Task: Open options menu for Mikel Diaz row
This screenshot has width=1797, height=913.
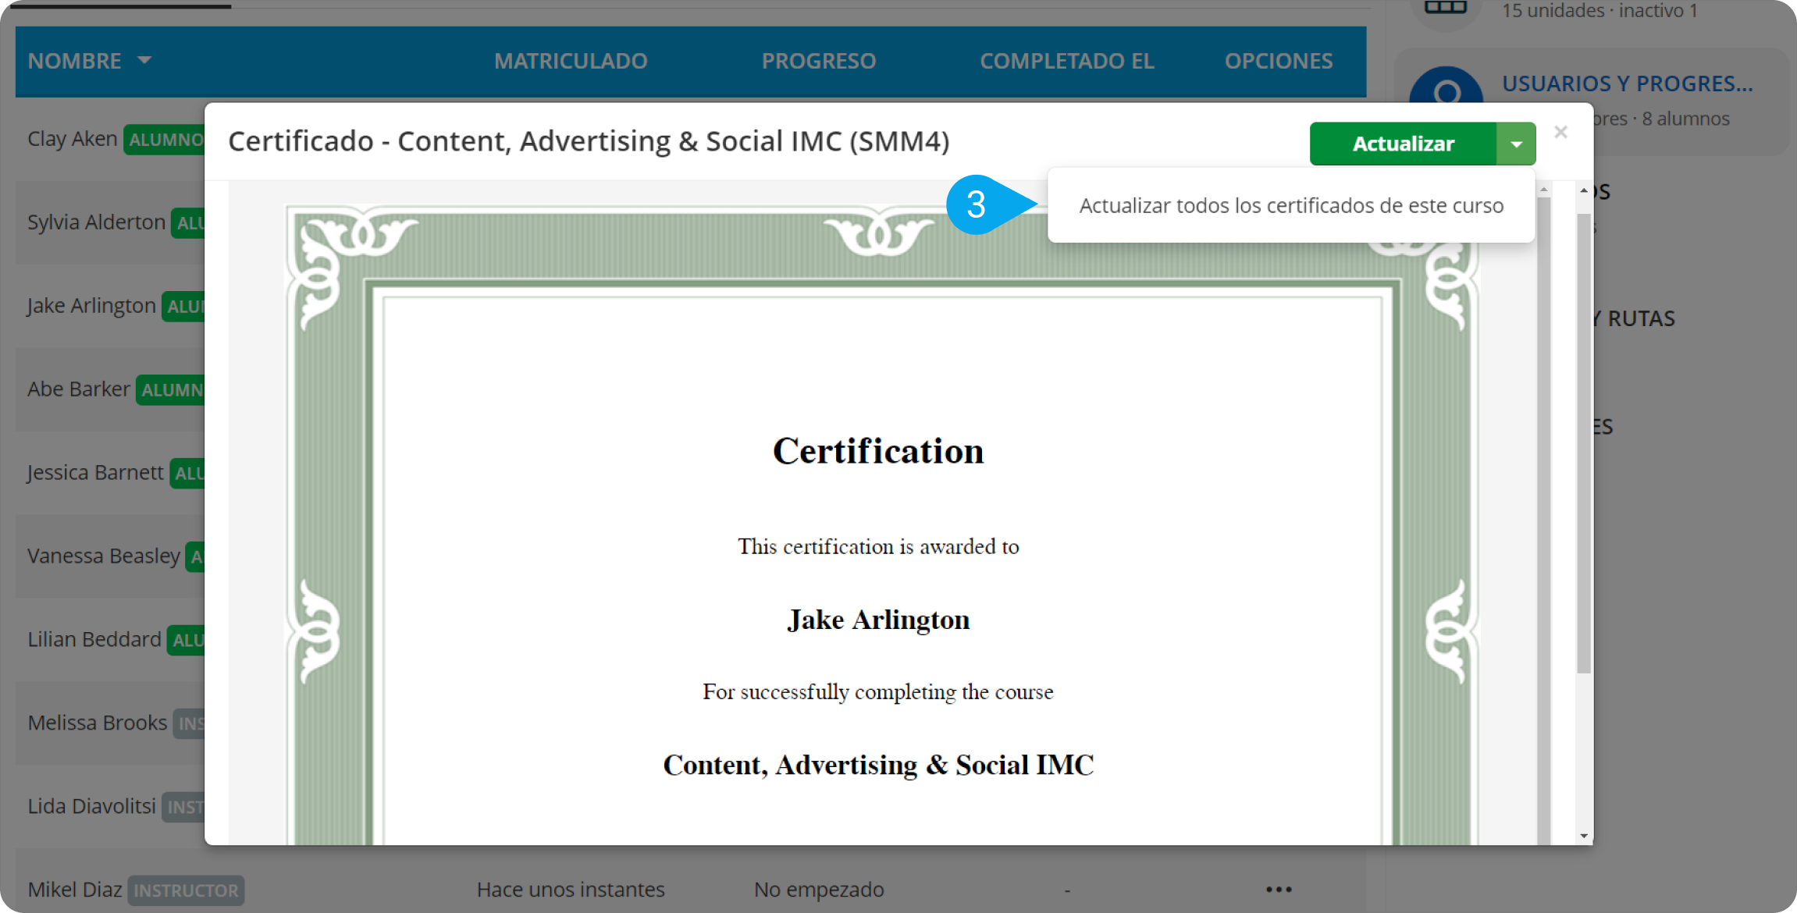Action: (x=1279, y=890)
